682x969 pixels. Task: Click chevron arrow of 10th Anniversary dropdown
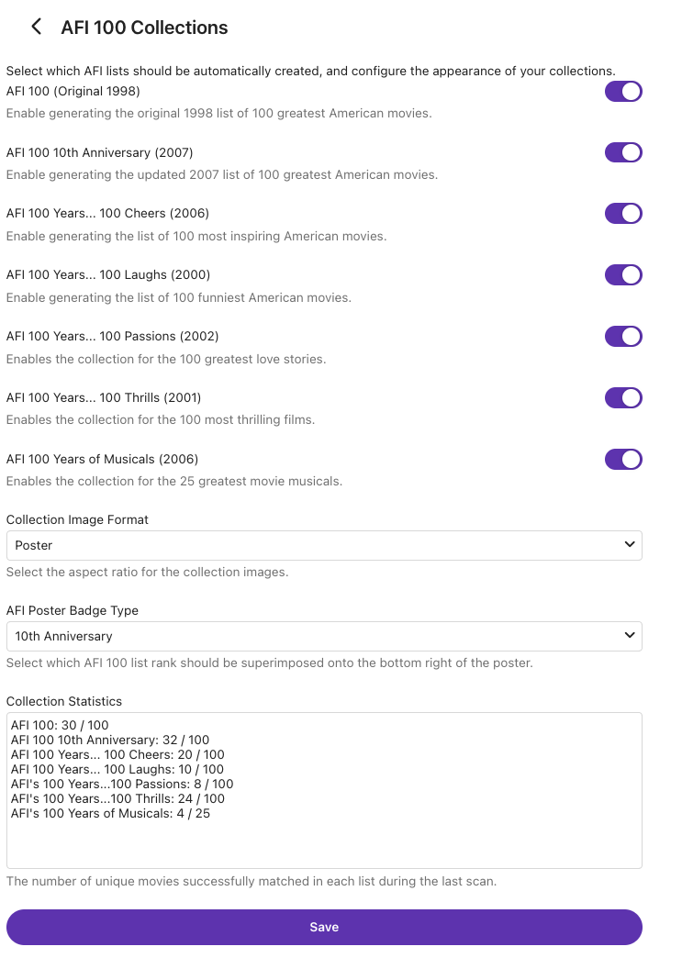click(x=630, y=635)
